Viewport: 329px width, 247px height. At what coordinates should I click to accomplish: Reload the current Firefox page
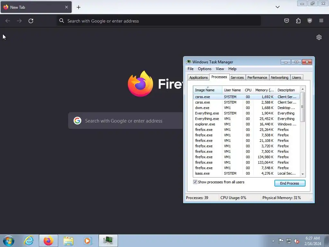tap(31, 21)
